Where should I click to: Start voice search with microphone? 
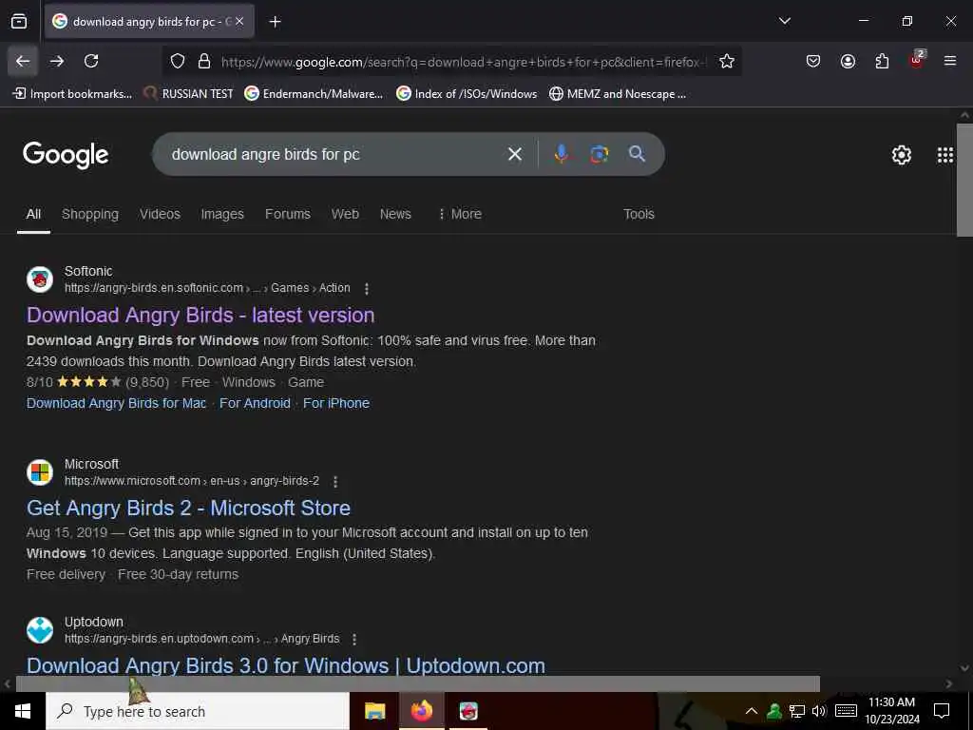click(561, 154)
